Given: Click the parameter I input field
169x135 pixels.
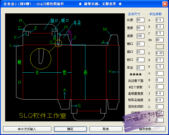Looking at the screenshot, I should [160, 87].
